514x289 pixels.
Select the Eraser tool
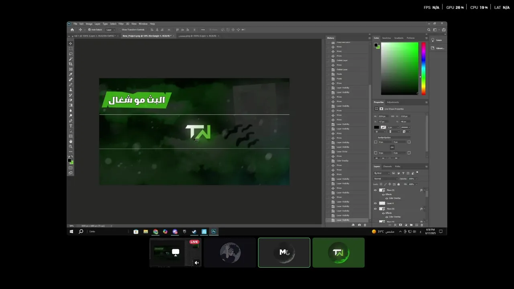[x=71, y=100]
